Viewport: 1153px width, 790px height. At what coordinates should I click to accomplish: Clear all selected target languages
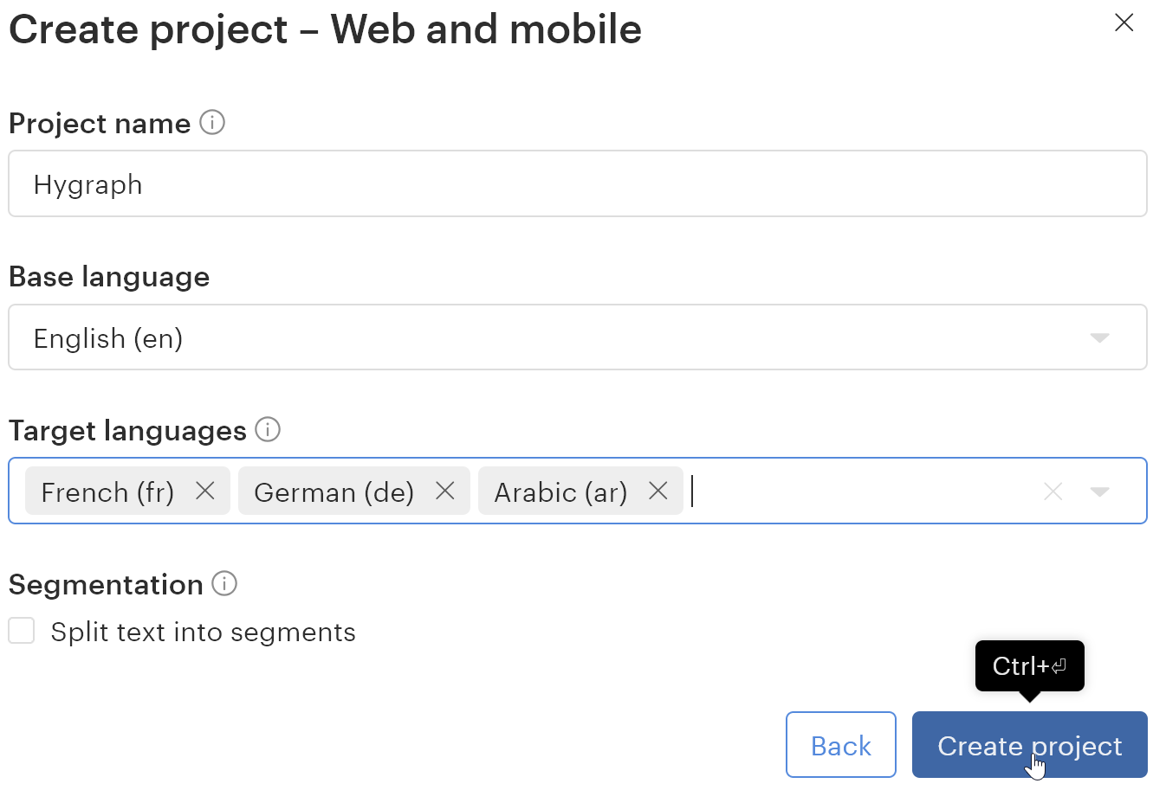coord(1053,492)
